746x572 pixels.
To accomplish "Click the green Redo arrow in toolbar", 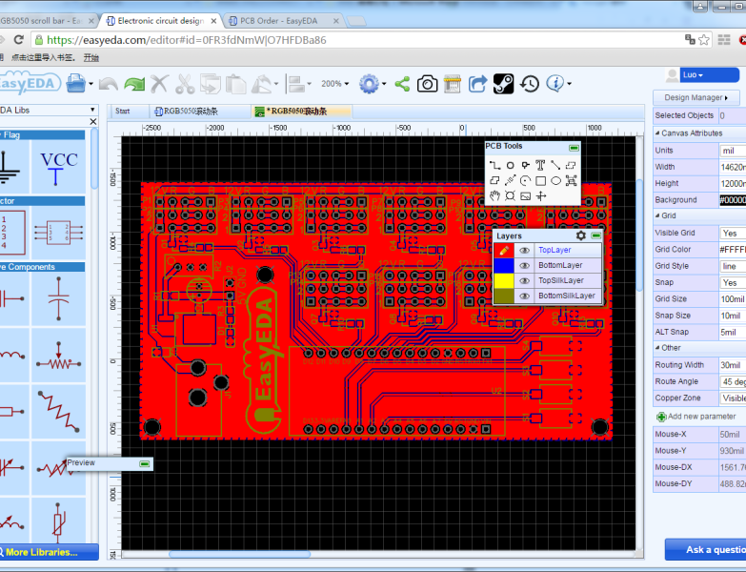I will tap(134, 84).
